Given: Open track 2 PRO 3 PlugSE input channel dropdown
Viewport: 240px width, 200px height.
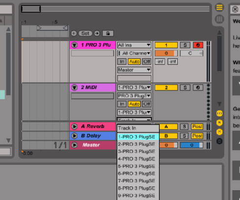Looking at the screenshot, I should point(134,96).
